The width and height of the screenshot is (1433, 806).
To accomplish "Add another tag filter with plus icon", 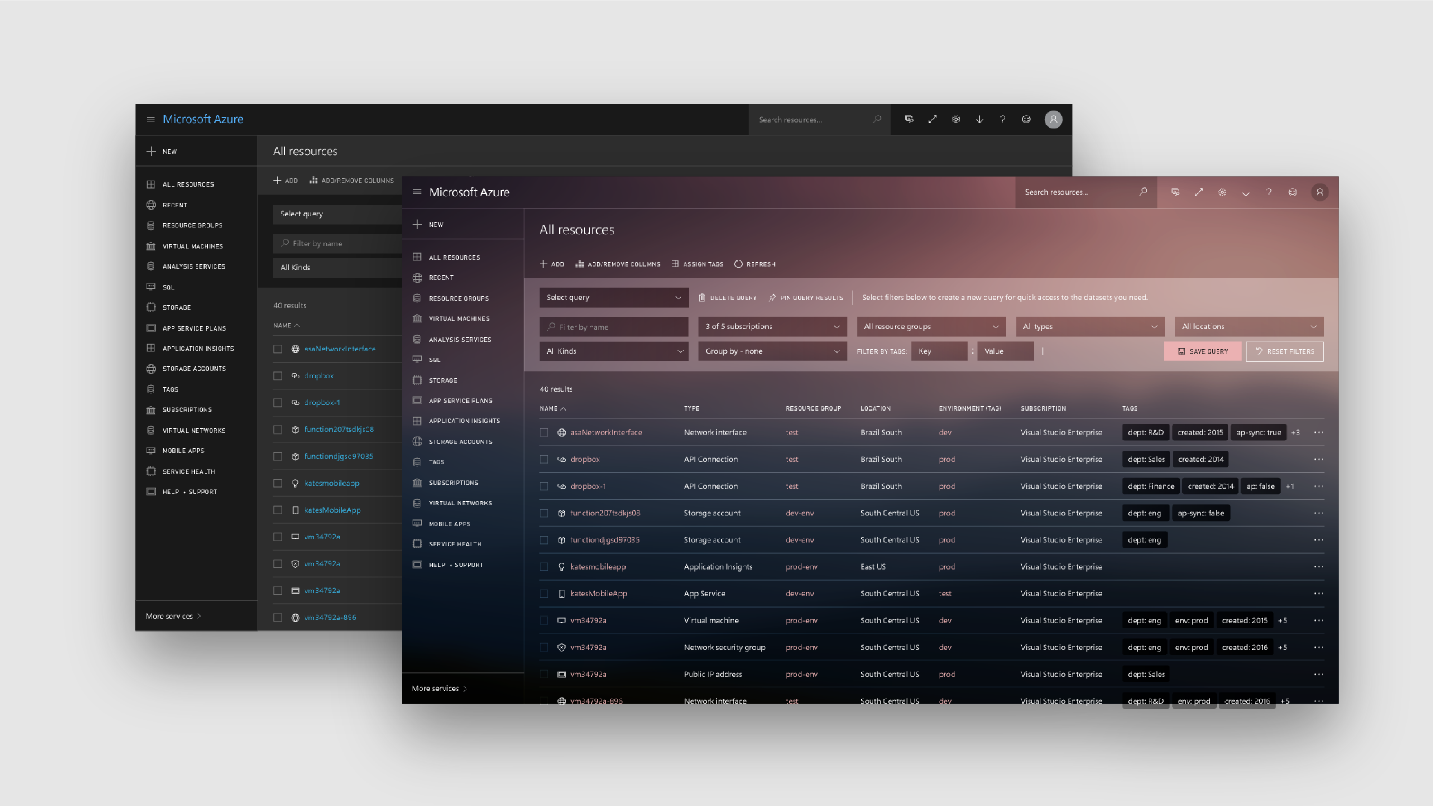I will point(1043,351).
